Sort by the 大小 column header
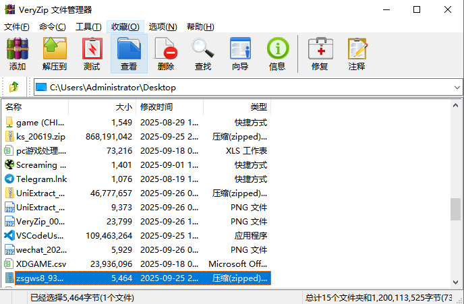Screen dimensions: 464x304 [x=102, y=107]
